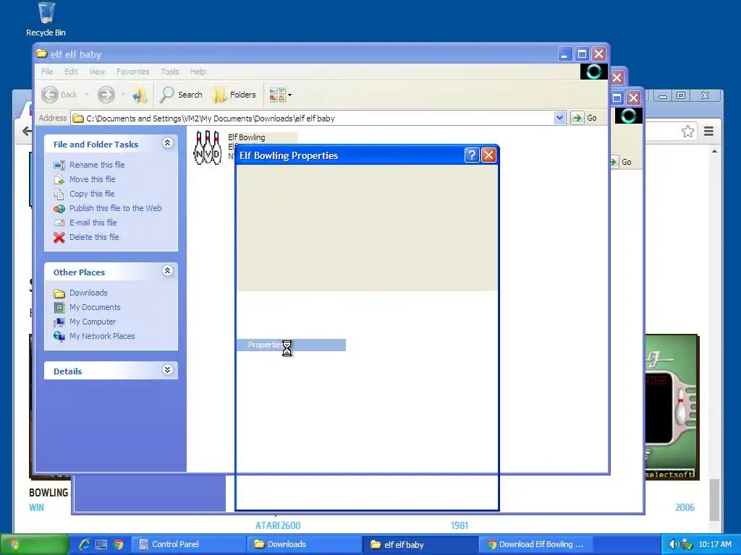Open the Edit menu
The height and width of the screenshot is (555, 741).
tap(71, 72)
